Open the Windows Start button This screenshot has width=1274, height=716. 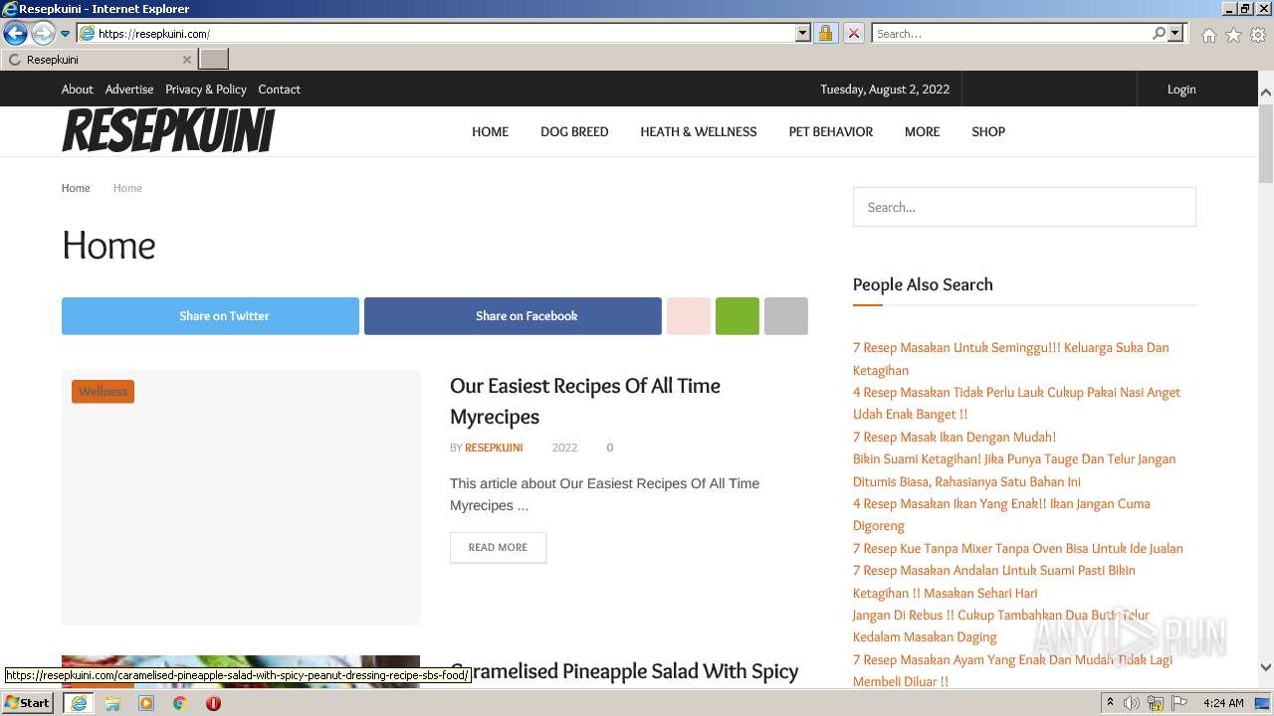(27, 703)
